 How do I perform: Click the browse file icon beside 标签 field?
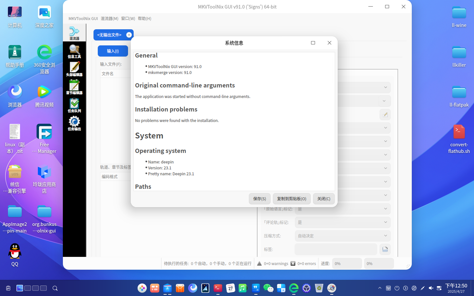385,249
